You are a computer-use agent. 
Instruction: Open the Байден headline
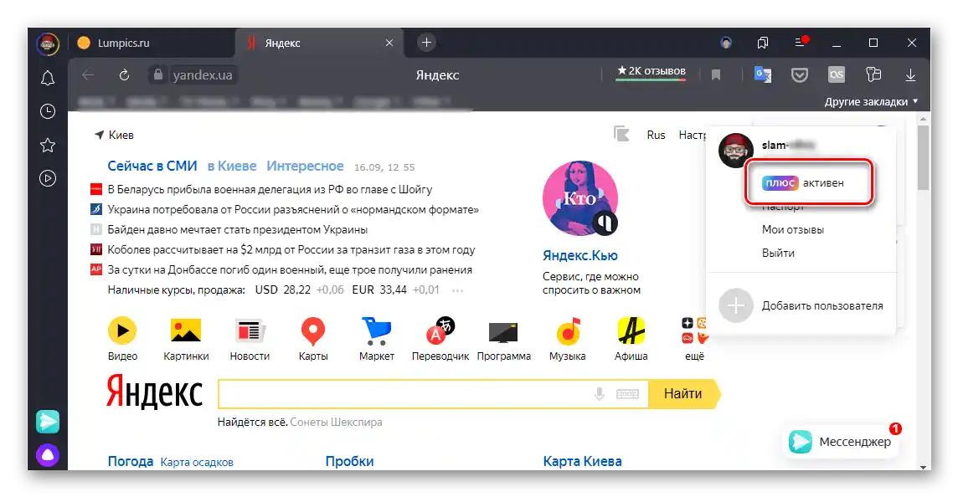point(238,229)
